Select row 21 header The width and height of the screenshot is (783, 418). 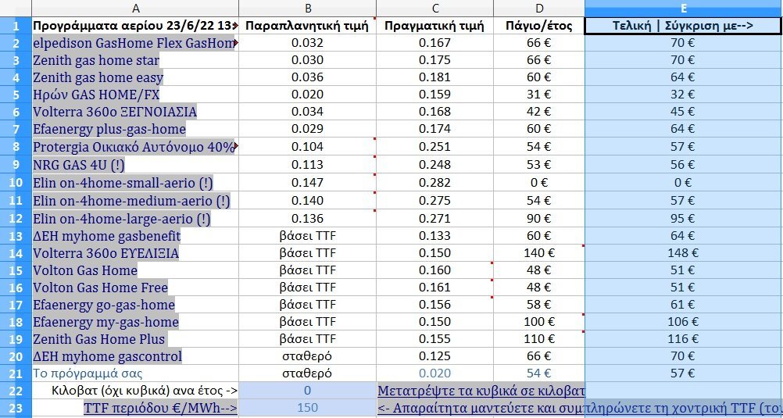pos(16,373)
